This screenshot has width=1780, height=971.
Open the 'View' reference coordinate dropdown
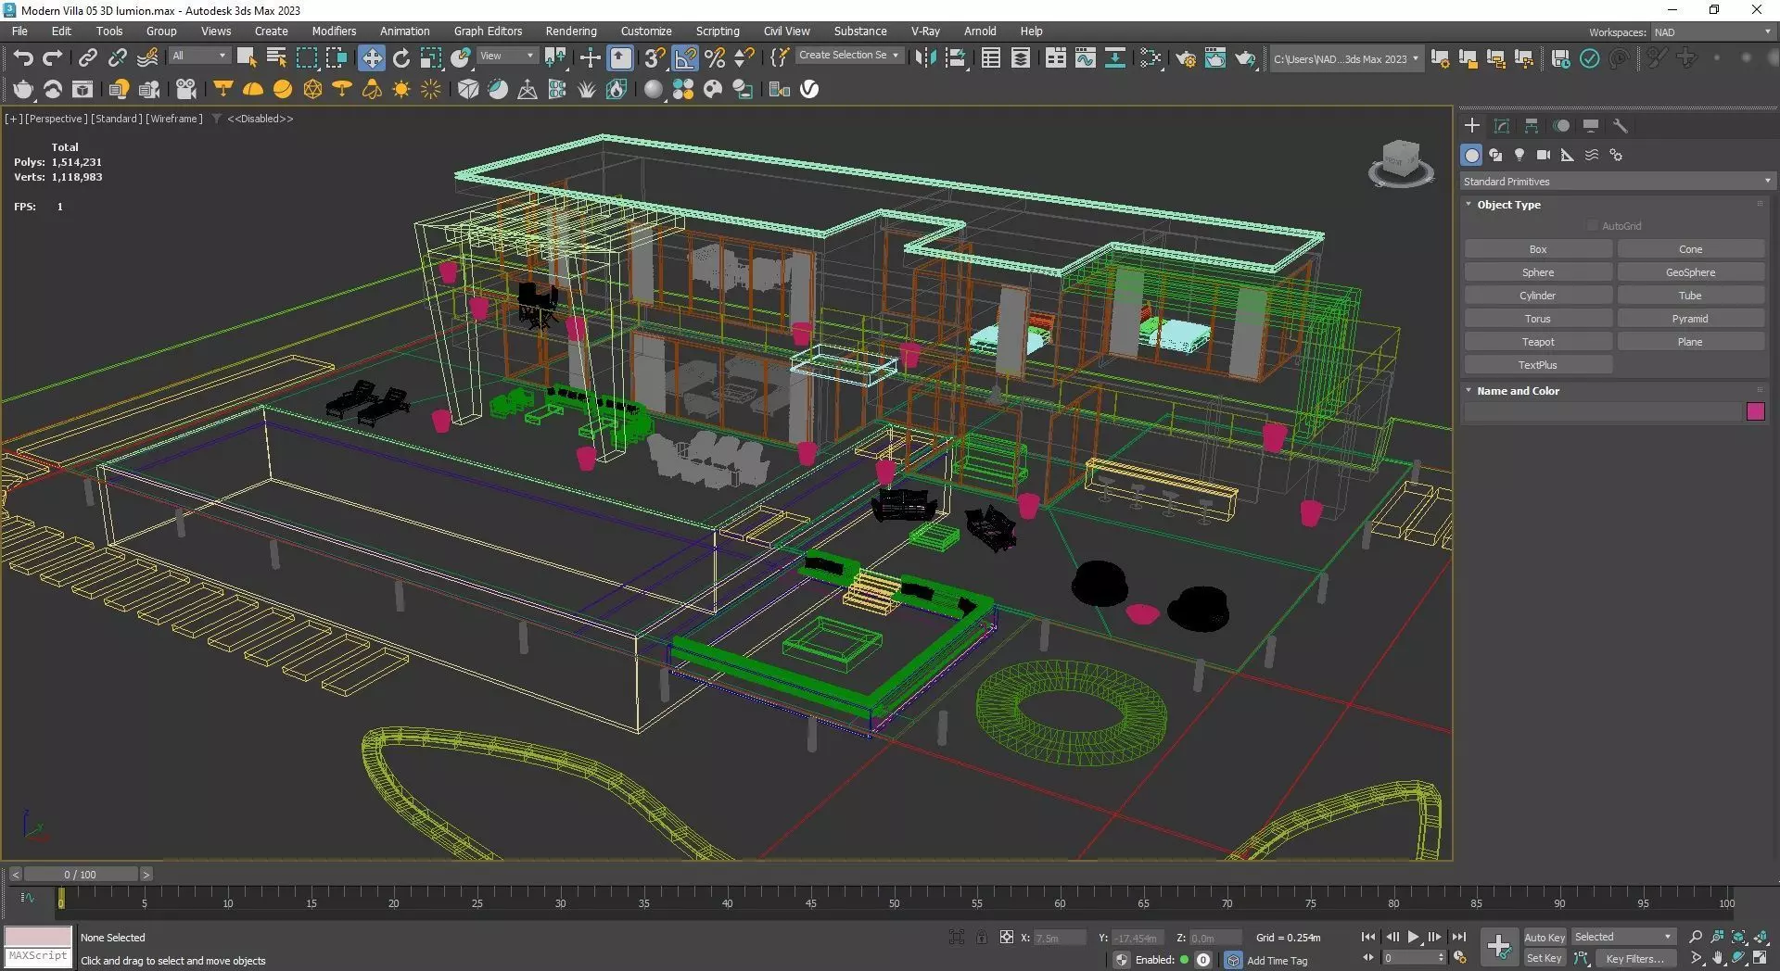click(x=507, y=57)
